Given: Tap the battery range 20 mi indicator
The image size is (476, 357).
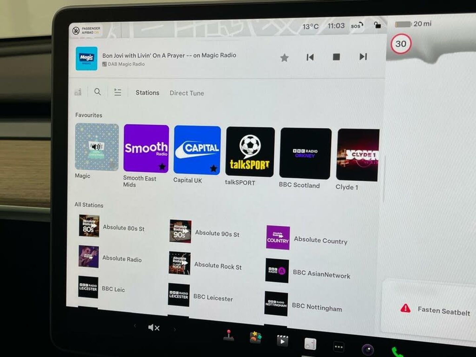Looking at the screenshot, I should (413, 24).
